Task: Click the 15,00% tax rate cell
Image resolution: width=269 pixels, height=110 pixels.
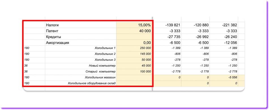Action: [134, 25]
